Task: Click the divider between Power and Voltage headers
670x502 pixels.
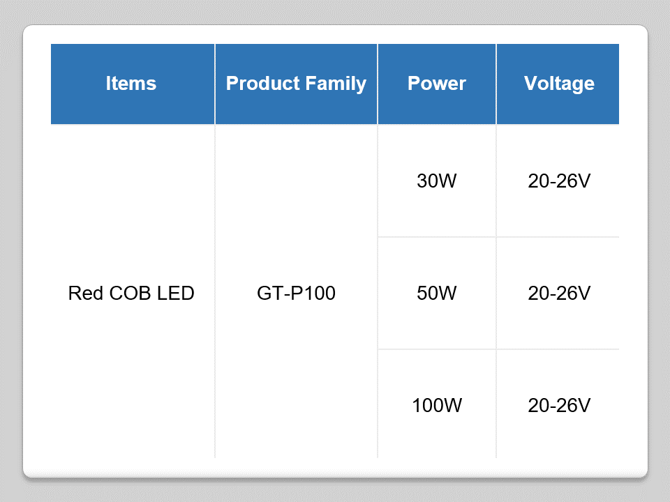Action: (x=496, y=84)
